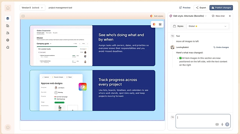Image resolution: width=240 pixels, height=134 pixels.
Task: Publish changes to the site
Action: tap(221, 8)
